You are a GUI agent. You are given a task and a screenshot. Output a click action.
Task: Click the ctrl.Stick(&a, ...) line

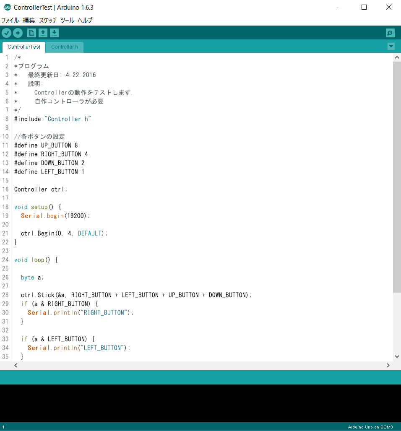pos(136,295)
